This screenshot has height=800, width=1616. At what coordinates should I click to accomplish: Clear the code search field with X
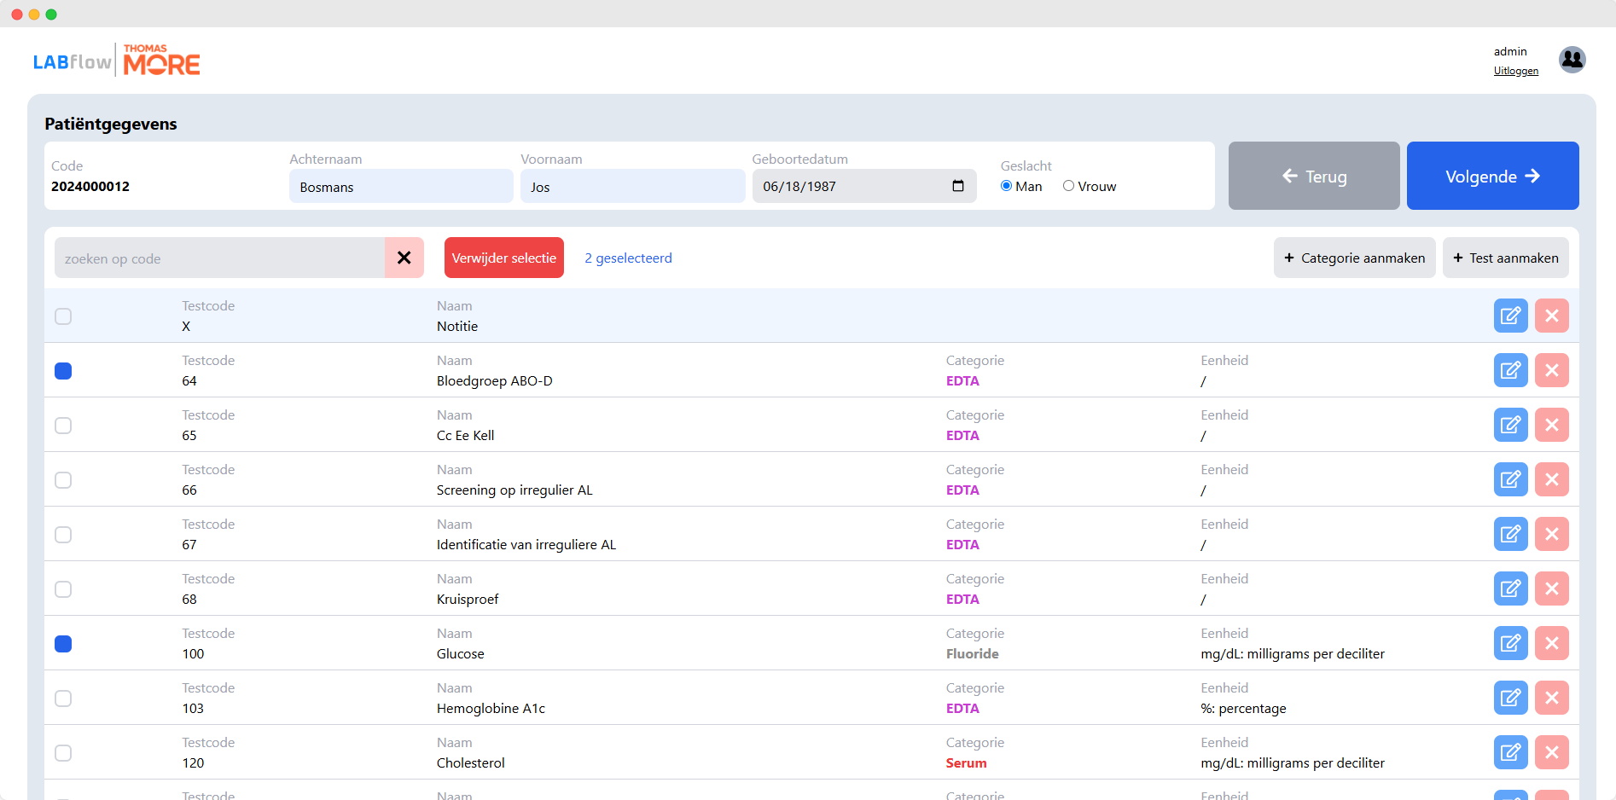pyautogui.click(x=404, y=258)
